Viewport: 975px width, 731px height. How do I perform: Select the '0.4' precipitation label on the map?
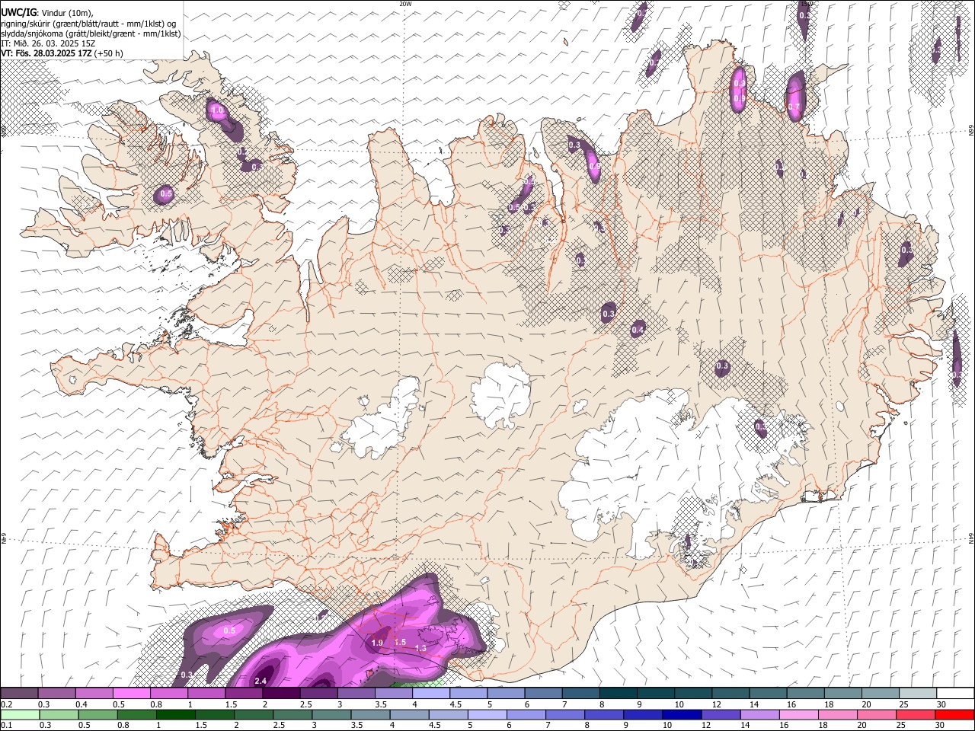(x=638, y=330)
